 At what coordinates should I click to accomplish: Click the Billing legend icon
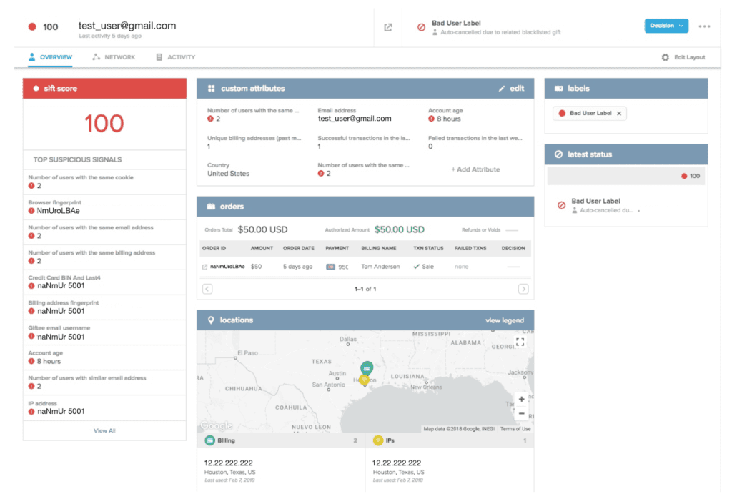209,440
